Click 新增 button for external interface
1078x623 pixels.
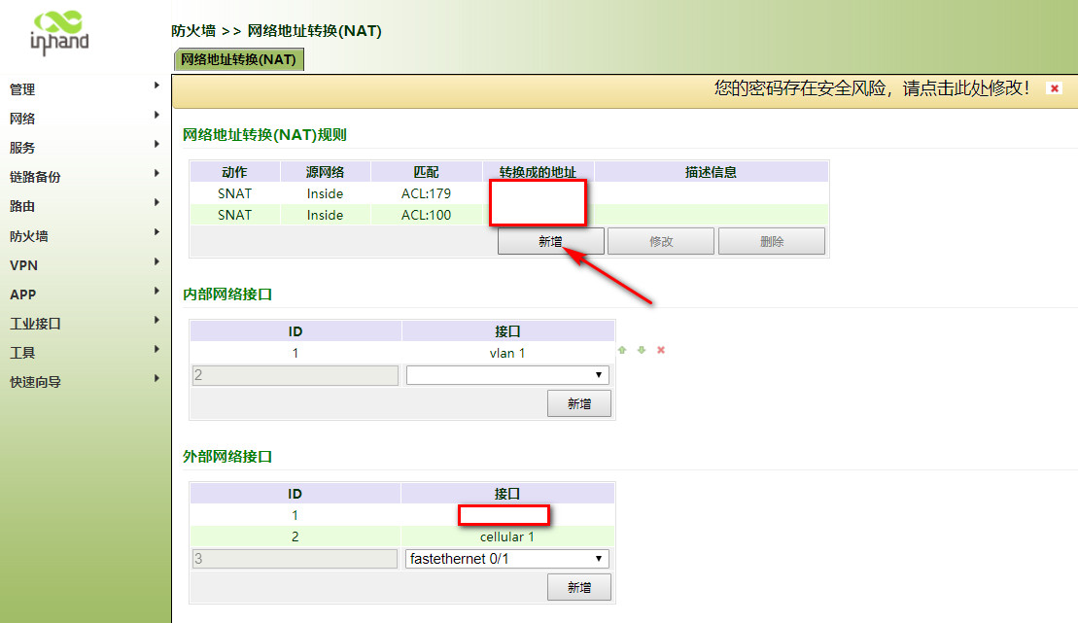[578, 587]
